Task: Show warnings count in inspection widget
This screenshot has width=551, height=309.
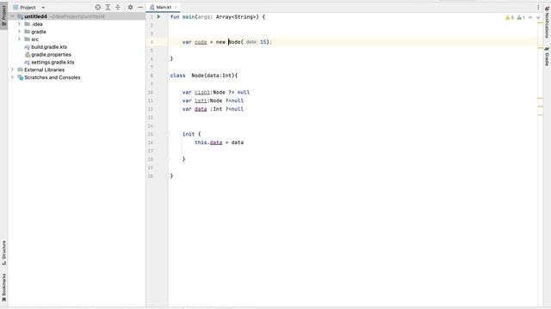Action: [x=509, y=17]
